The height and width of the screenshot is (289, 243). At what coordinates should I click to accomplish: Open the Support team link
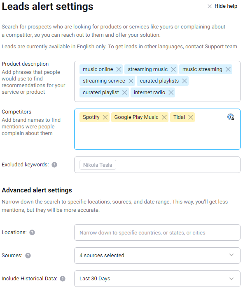coord(221,47)
